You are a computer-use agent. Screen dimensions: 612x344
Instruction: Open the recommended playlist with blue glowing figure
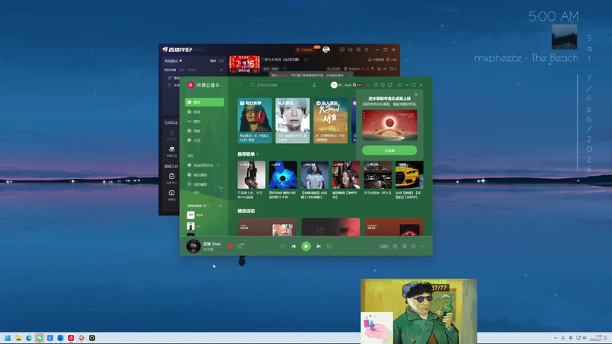[282, 175]
